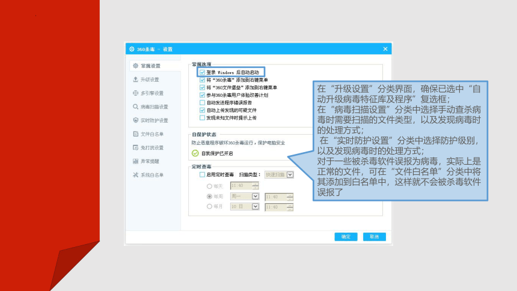Viewport: 517px width, 291px height.
Task: Enable 发现未知文件时提示上传 checkbox
Action: point(203,118)
